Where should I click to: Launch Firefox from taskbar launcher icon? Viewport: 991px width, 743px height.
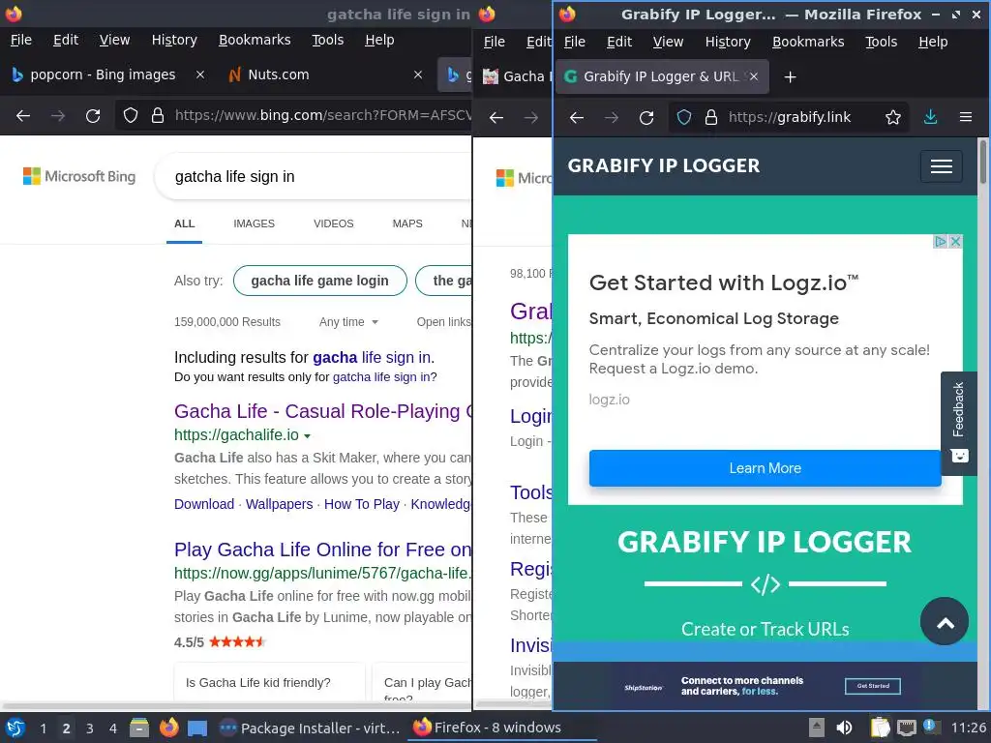168,728
